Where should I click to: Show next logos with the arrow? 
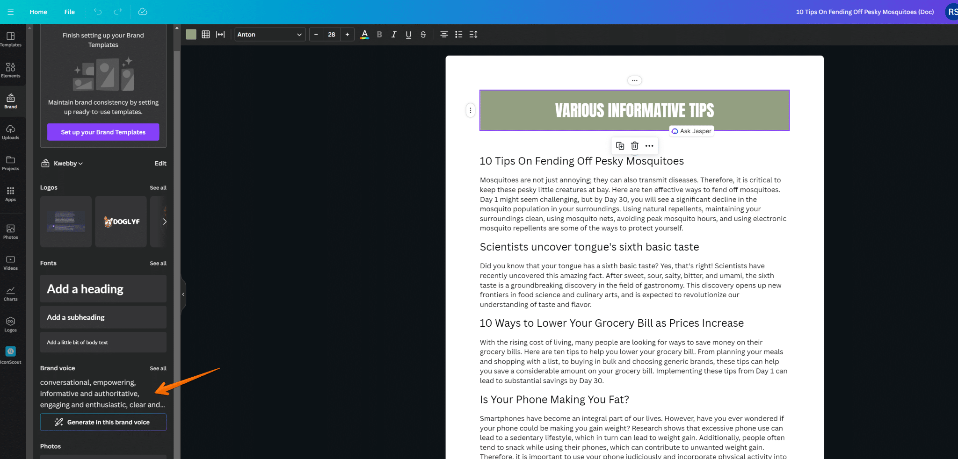point(164,222)
